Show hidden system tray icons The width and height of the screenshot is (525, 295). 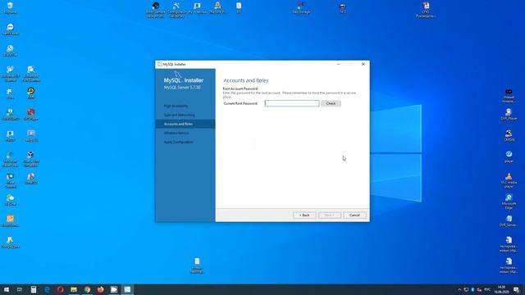coord(459,289)
